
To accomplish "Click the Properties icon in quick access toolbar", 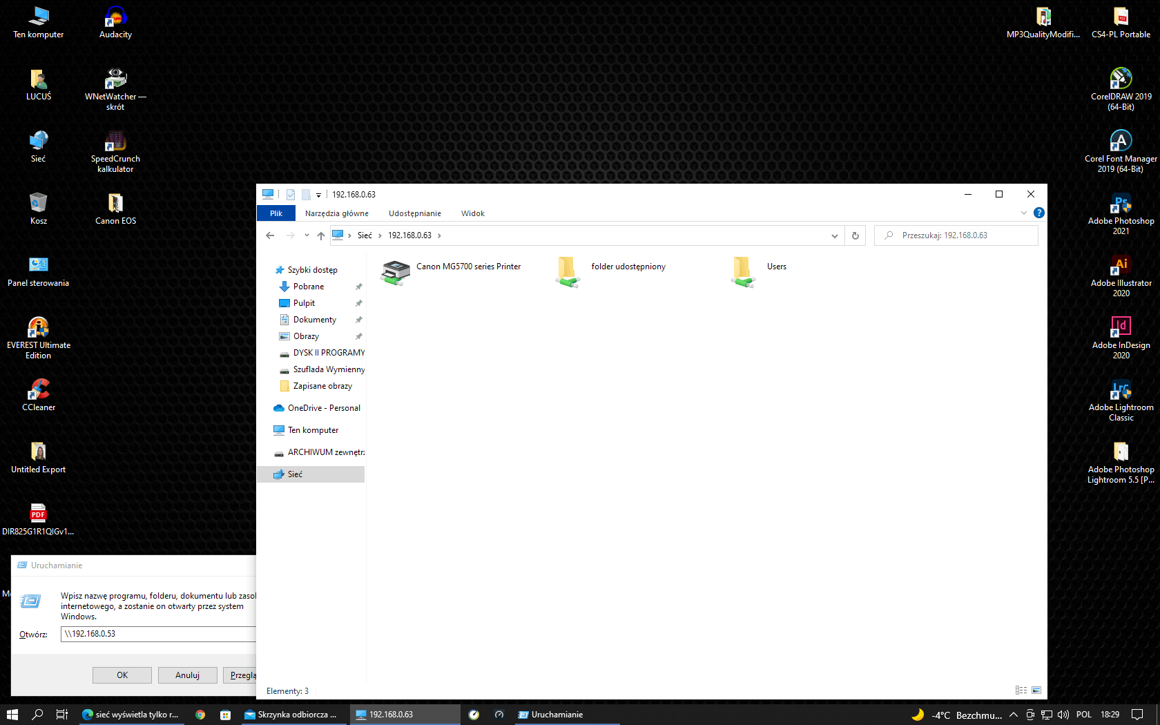I will click(x=291, y=195).
